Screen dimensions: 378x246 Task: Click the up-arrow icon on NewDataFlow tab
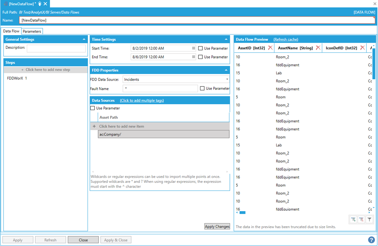pyautogui.click(x=40, y=3)
